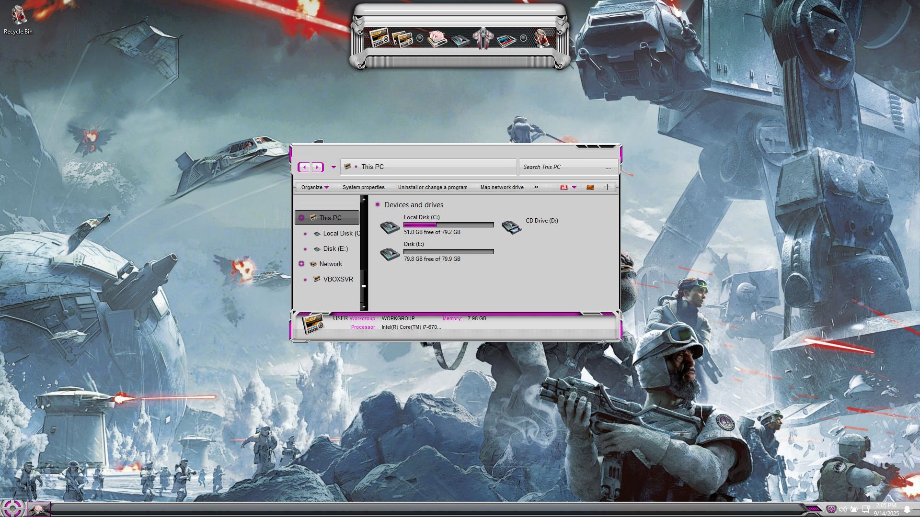
Task: Open the documents tray dock icon
Action: [437, 38]
